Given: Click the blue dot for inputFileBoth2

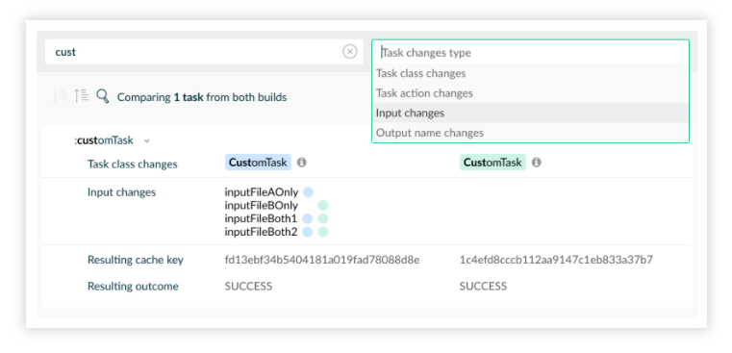Looking at the screenshot, I should (x=307, y=232).
